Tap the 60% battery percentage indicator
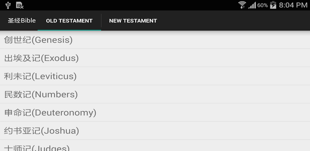310x151 pixels. (262, 5)
